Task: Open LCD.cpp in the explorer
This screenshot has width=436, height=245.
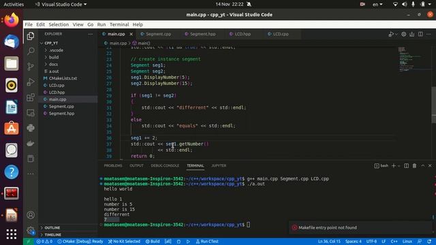Action: point(57,86)
